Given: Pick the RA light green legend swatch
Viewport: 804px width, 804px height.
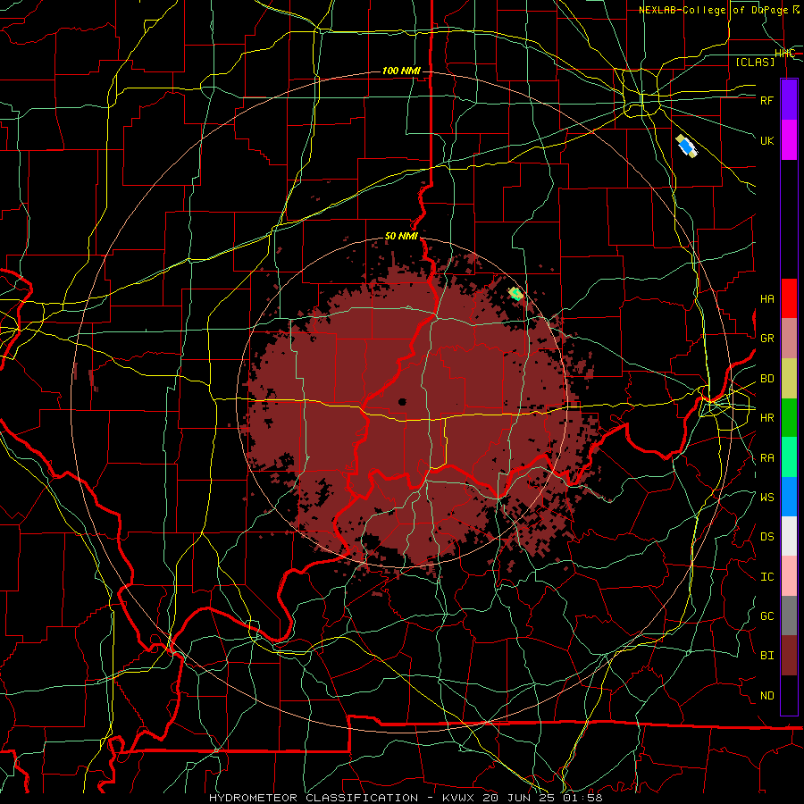Looking at the screenshot, I should [789, 457].
